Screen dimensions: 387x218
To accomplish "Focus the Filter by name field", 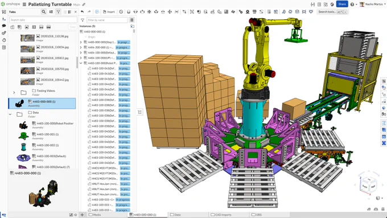I will click(107, 20).
